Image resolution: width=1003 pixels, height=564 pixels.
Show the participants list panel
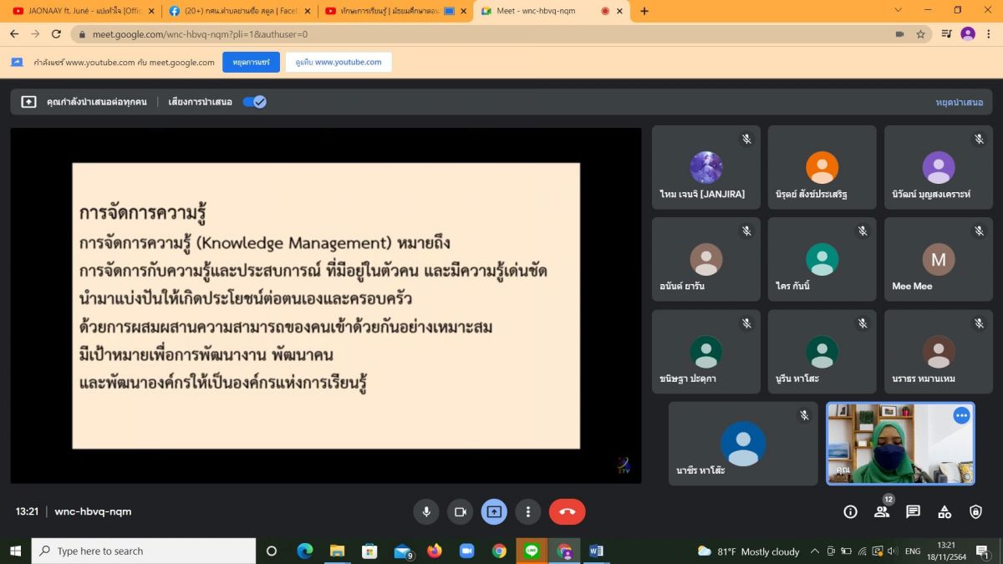[x=882, y=511]
